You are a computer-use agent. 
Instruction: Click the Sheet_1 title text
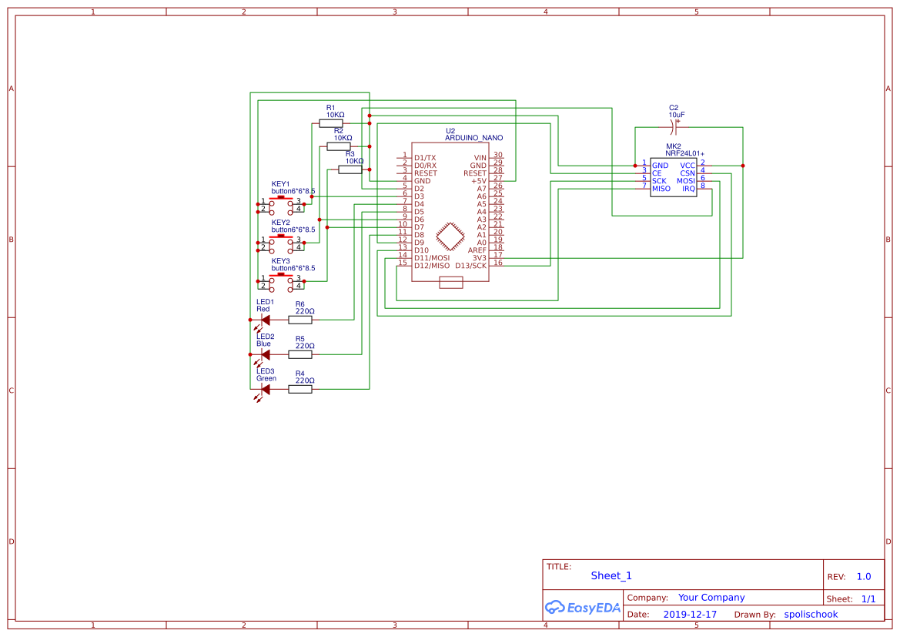(611, 575)
